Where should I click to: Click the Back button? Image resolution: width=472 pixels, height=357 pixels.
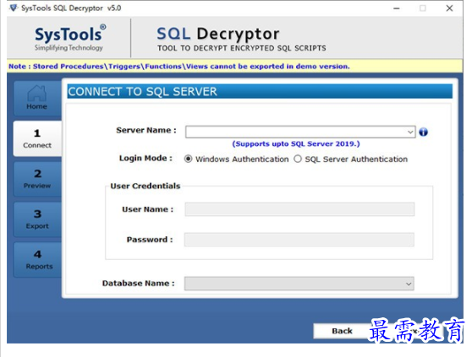coord(342,331)
